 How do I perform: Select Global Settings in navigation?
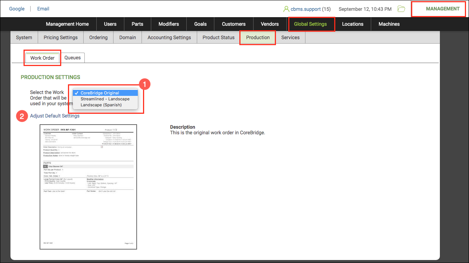tap(310, 24)
